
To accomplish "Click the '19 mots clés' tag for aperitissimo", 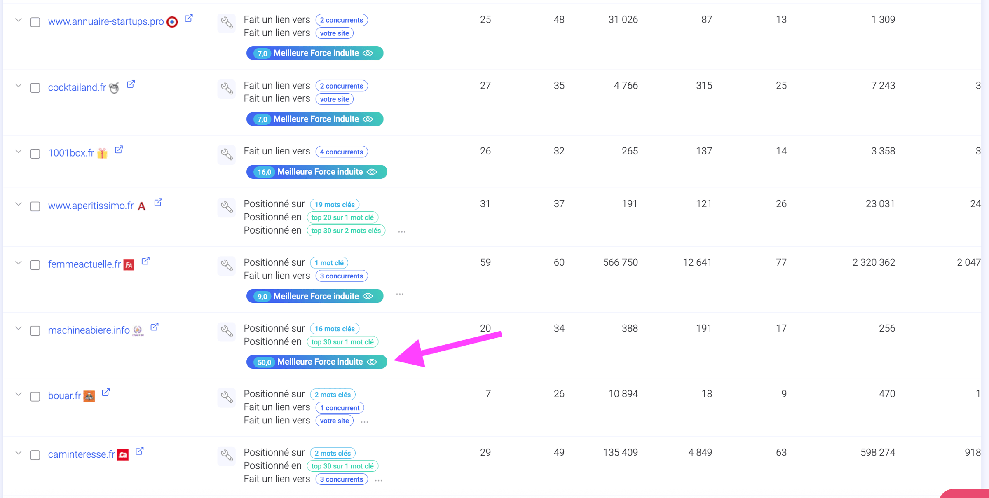I will tap(334, 205).
